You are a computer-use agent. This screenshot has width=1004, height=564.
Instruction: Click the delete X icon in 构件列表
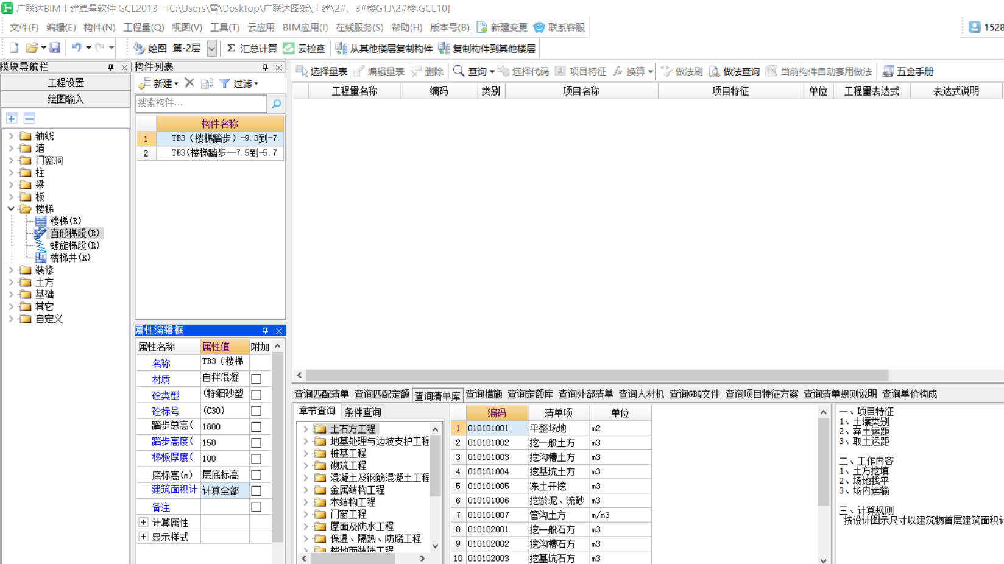189,83
